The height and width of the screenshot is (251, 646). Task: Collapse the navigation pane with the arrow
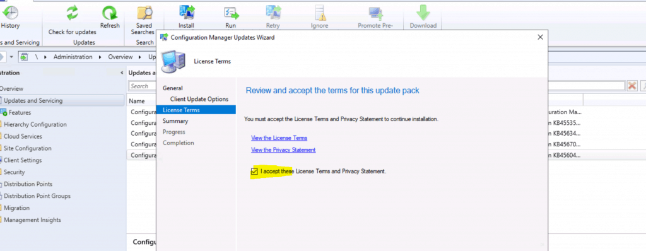coord(122,73)
